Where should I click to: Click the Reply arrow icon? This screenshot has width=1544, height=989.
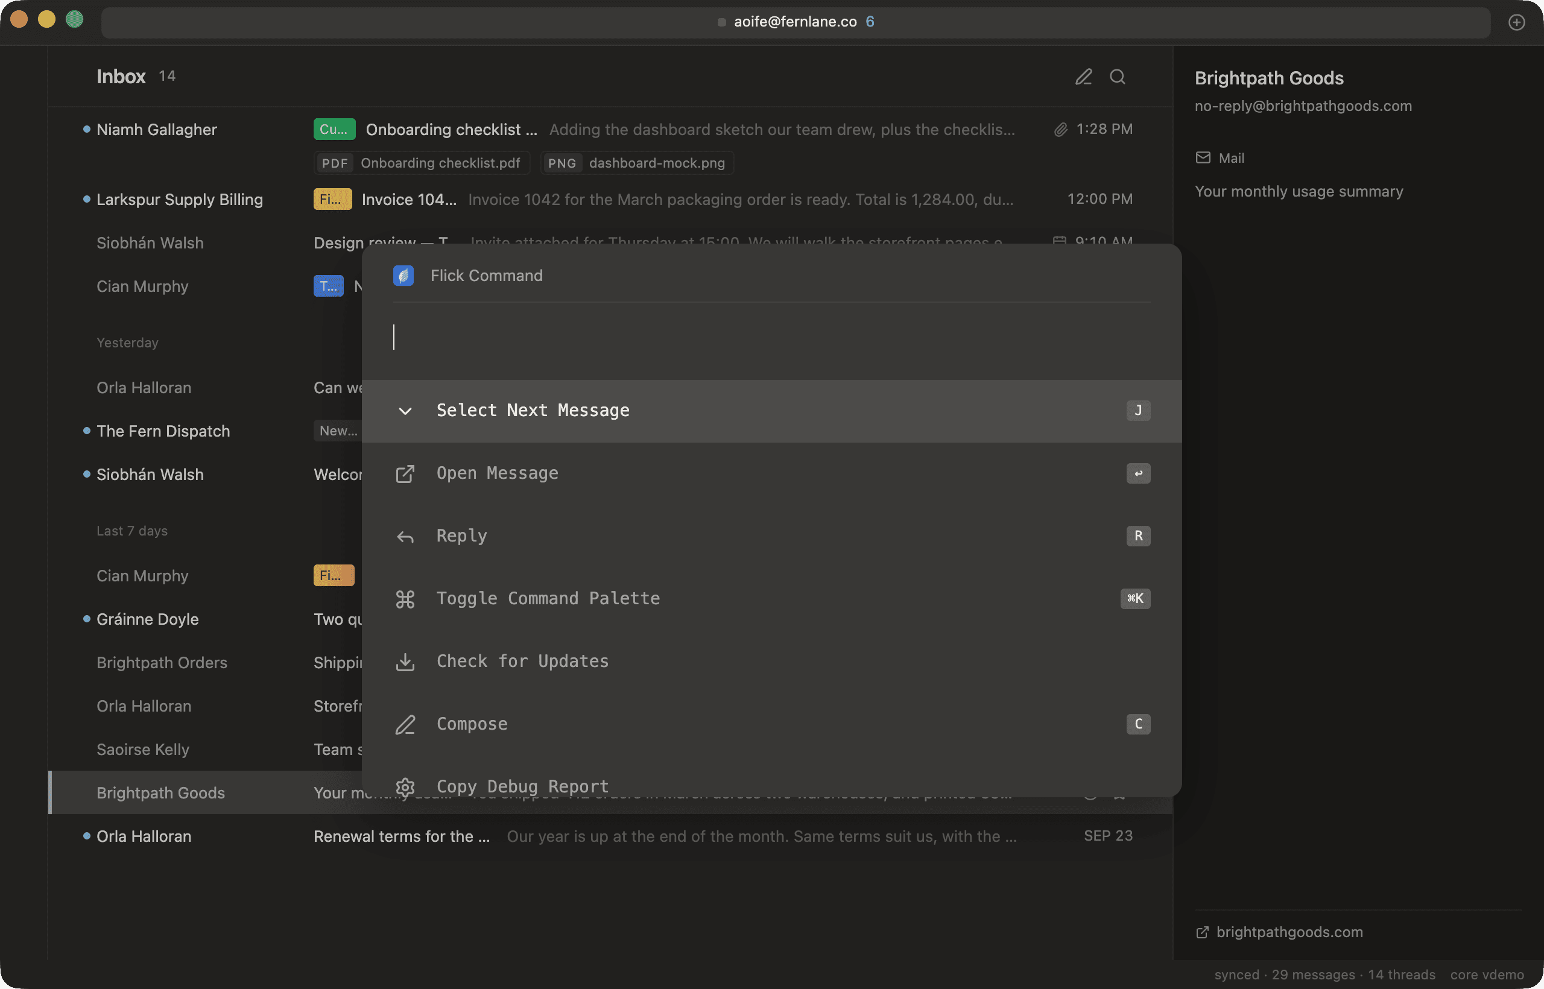point(405,537)
